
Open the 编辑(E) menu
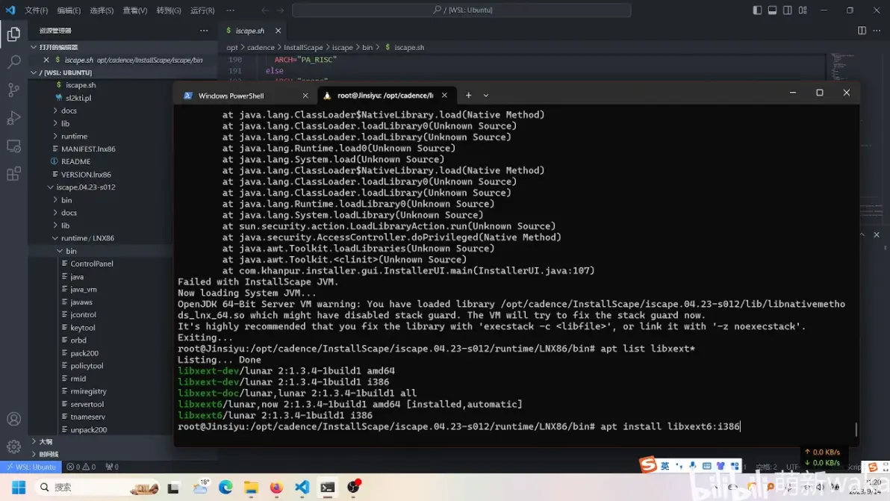click(x=69, y=10)
